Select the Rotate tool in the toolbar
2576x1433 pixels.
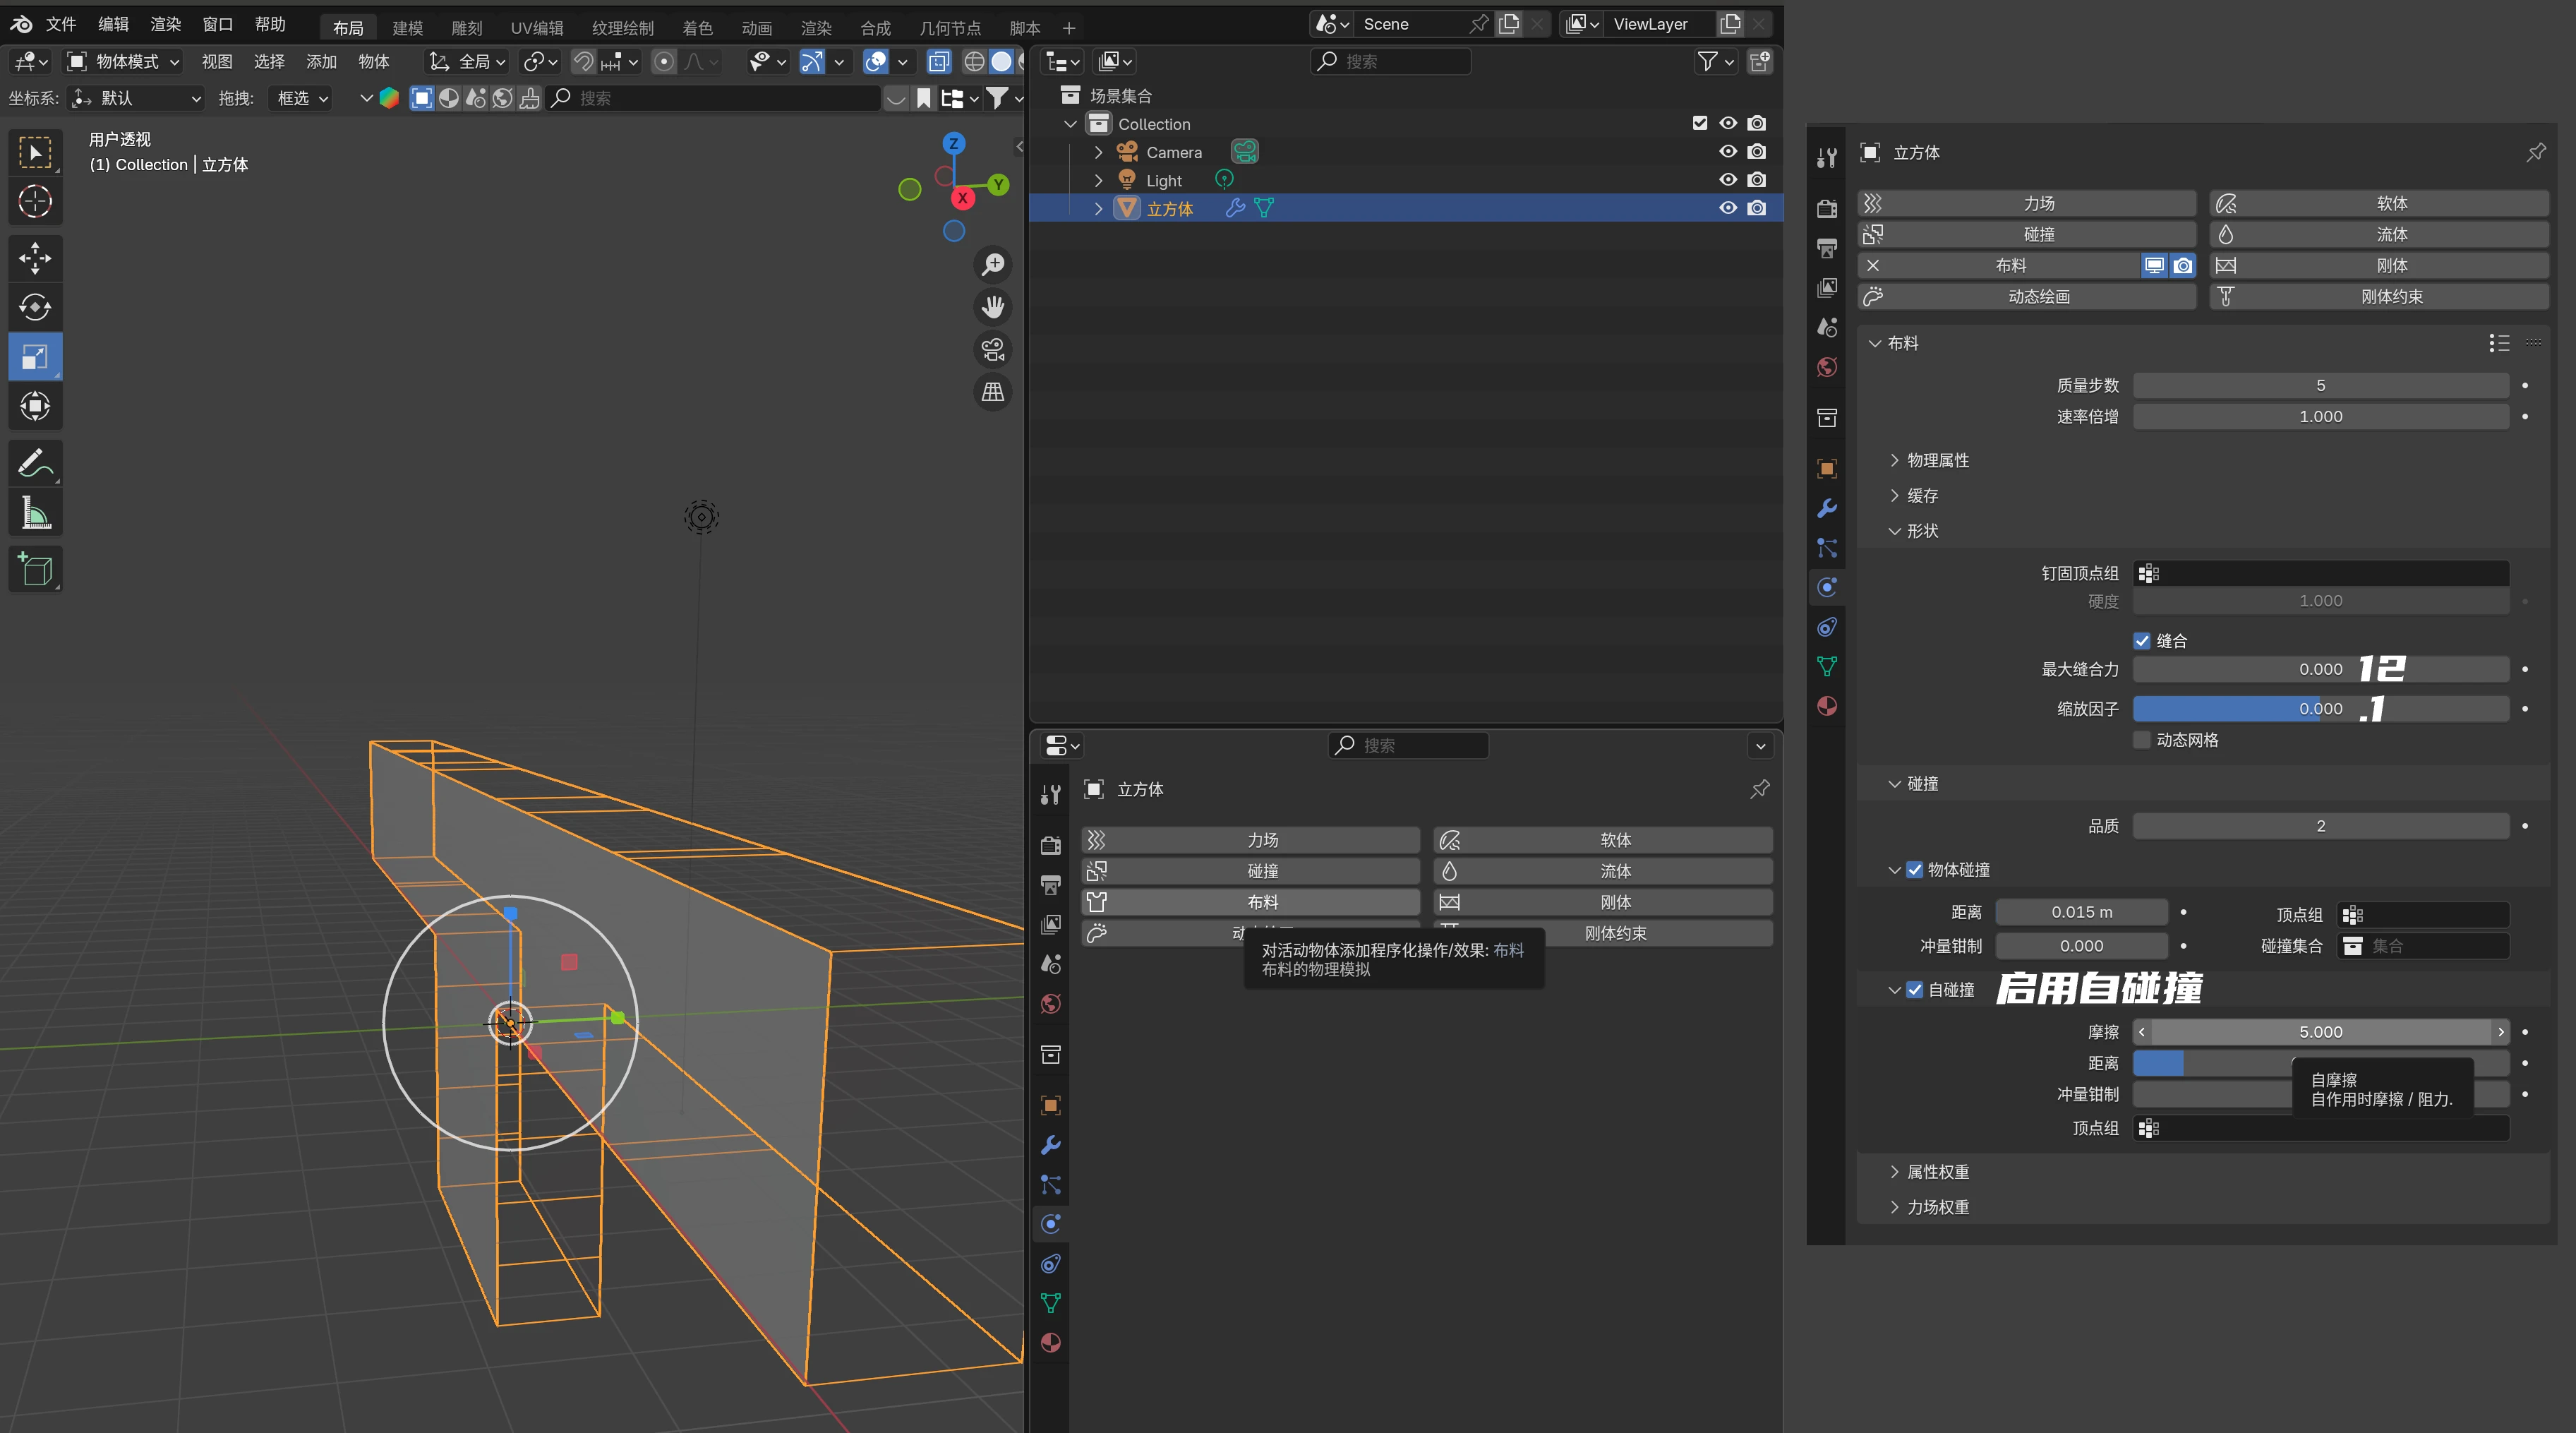point(35,307)
